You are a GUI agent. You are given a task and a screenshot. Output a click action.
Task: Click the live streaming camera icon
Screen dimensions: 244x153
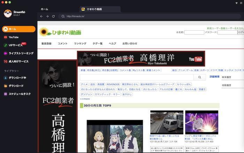[x=6, y=54]
